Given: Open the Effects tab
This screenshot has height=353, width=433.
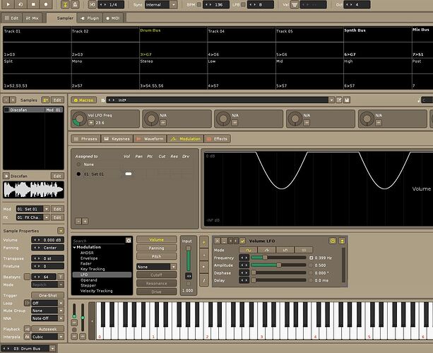Looking at the screenshot, I should (x=218, y=139).
